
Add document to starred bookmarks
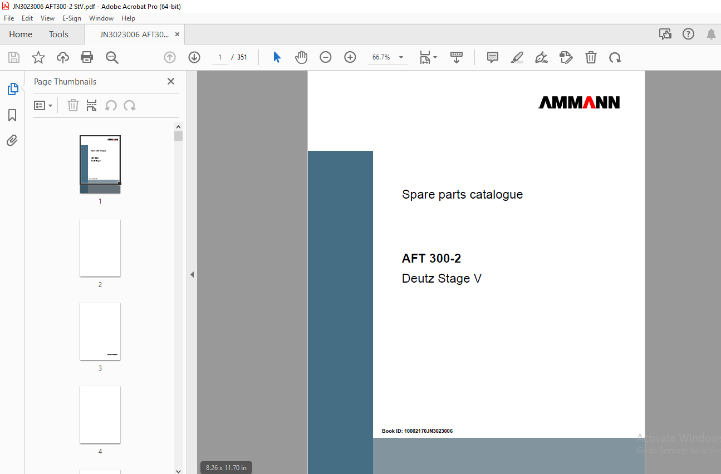[38, 57]
